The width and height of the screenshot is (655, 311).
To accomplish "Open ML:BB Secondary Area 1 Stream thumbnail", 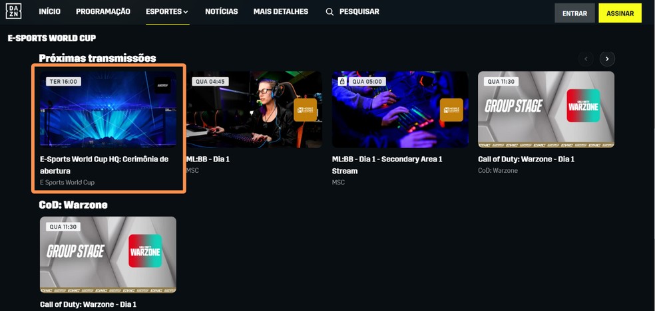I will [x=400, y=109].
